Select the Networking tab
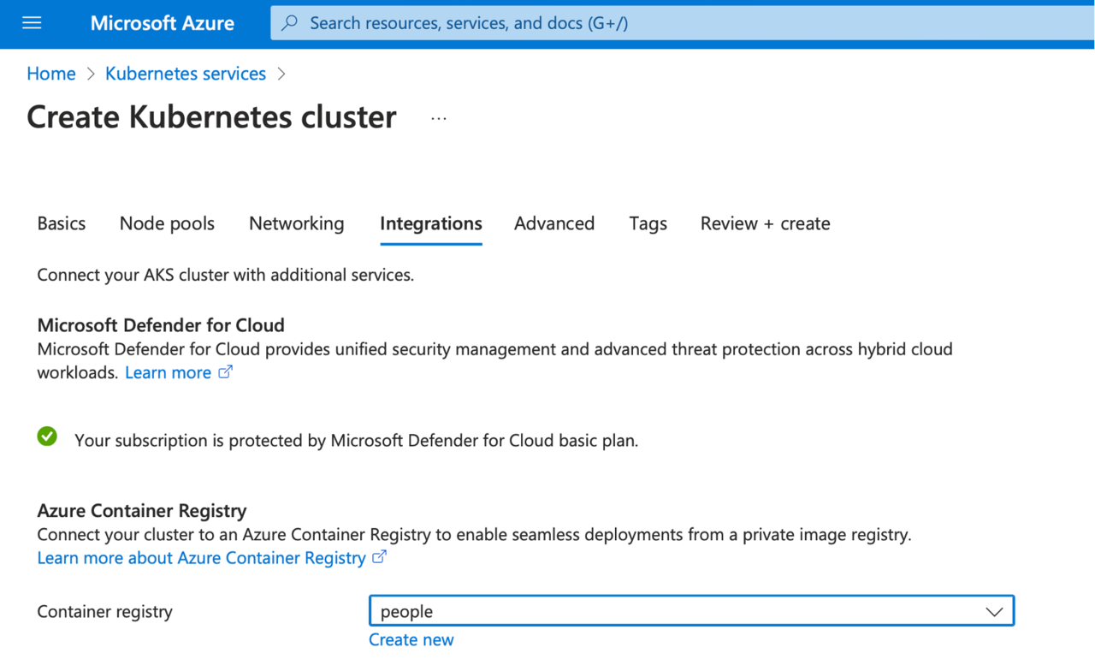The height and width of the screenshot is (671, 1095). coord(296,223)
